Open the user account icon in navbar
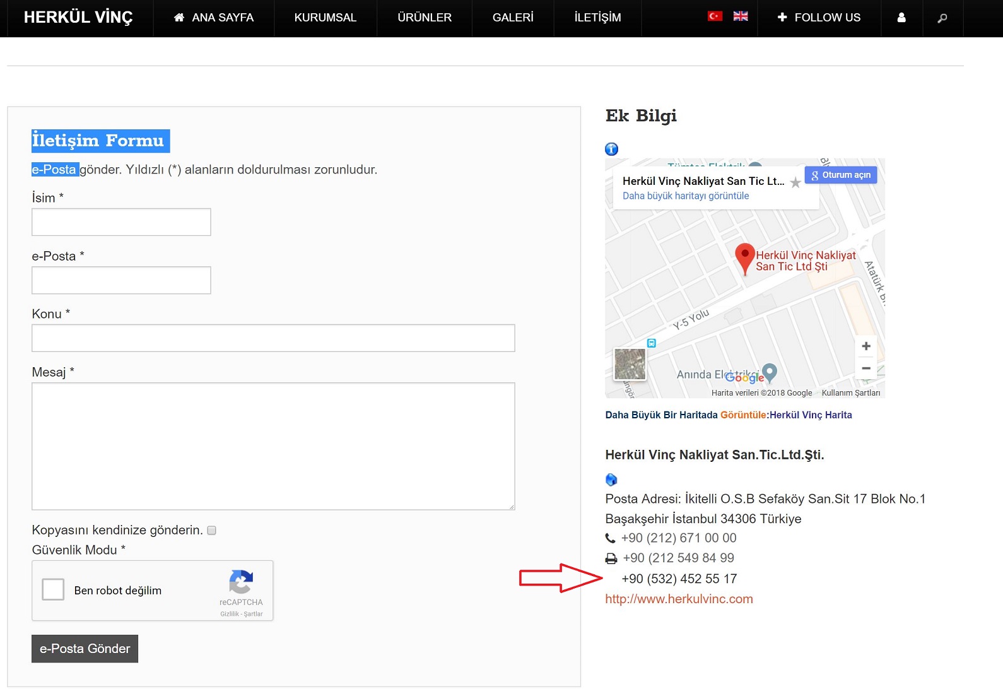 coord(901,18)
